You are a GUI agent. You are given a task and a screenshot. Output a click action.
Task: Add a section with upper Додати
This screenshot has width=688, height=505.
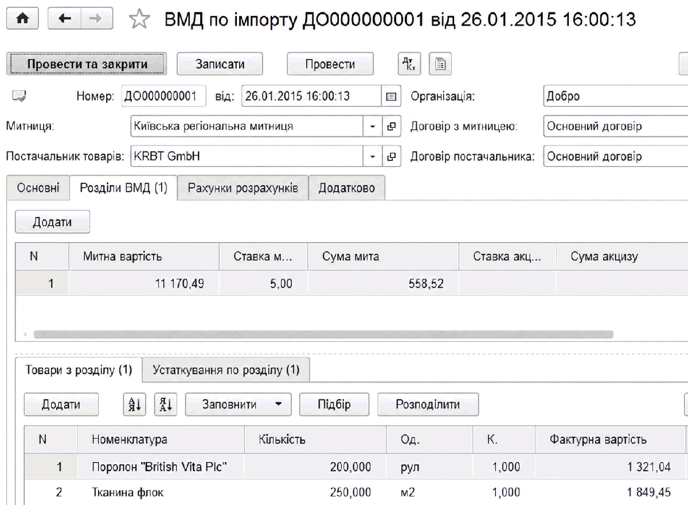pyautogui.click(x=53, y=222)
